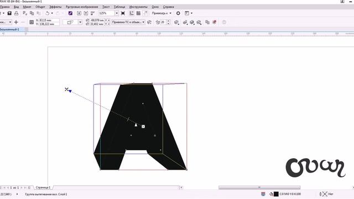This screenshot has height=199, width=354.
Task: Click the Publish to PDF icon
Action: pyautogui.click(x=93, y=13)
